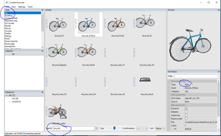Collapse the Sign properties section

click(169, 105)
